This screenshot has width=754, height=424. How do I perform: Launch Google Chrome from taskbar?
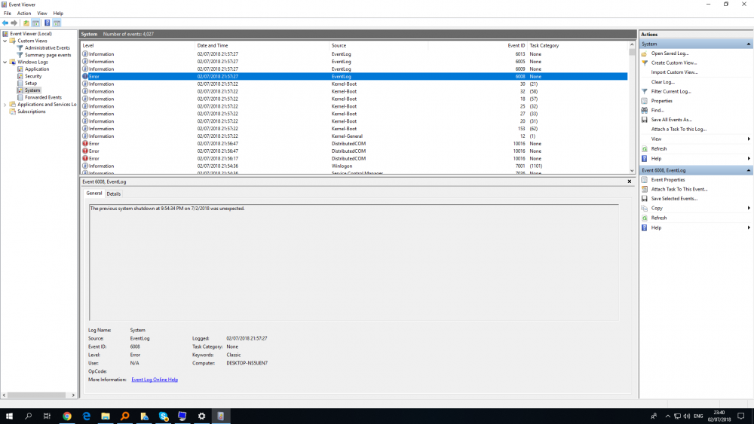(x=67, y=416)
